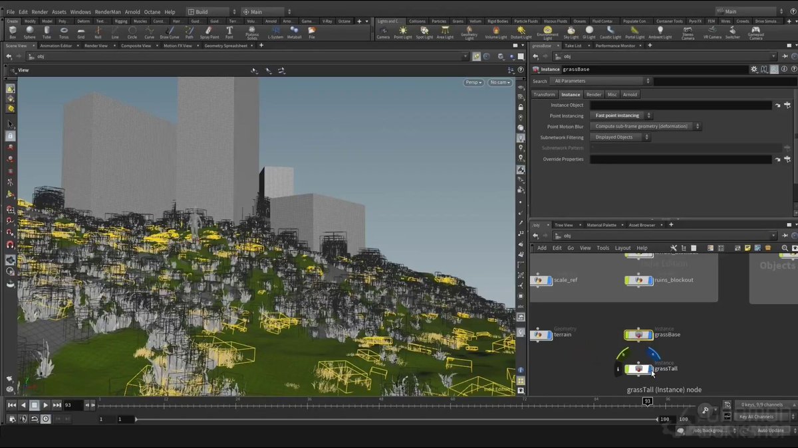
Task: Toggle audio in the playbar bottom row
Action: click(x=23, y=419)
